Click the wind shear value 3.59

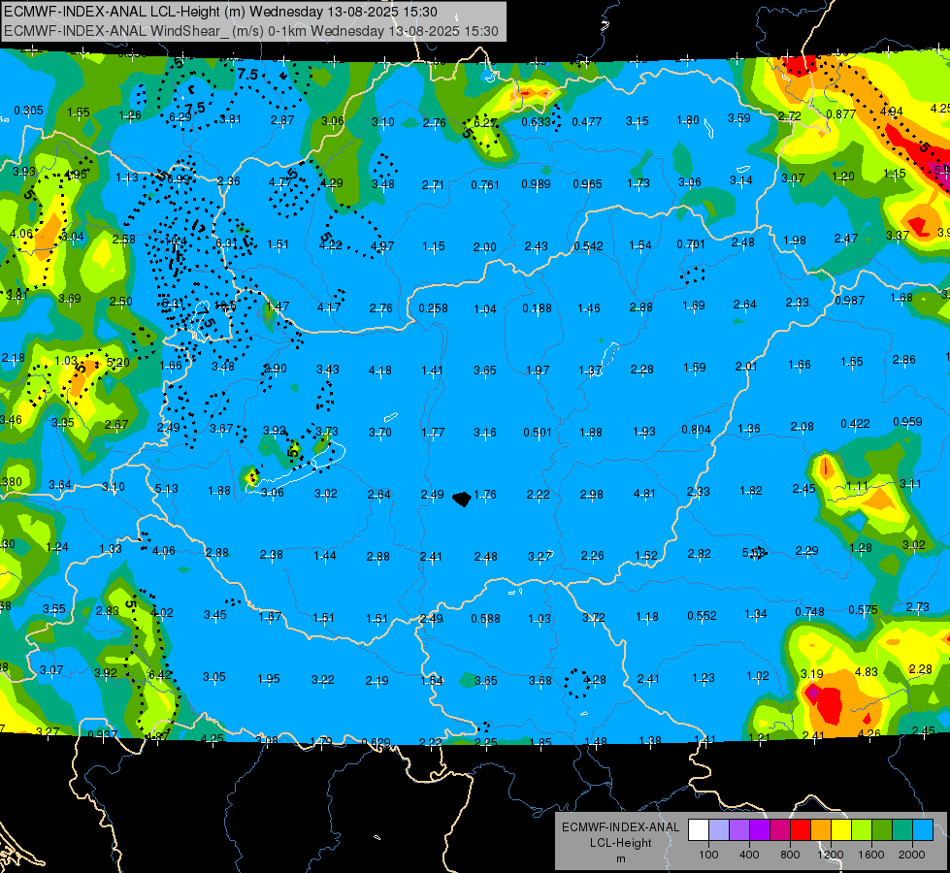[739, 118]
